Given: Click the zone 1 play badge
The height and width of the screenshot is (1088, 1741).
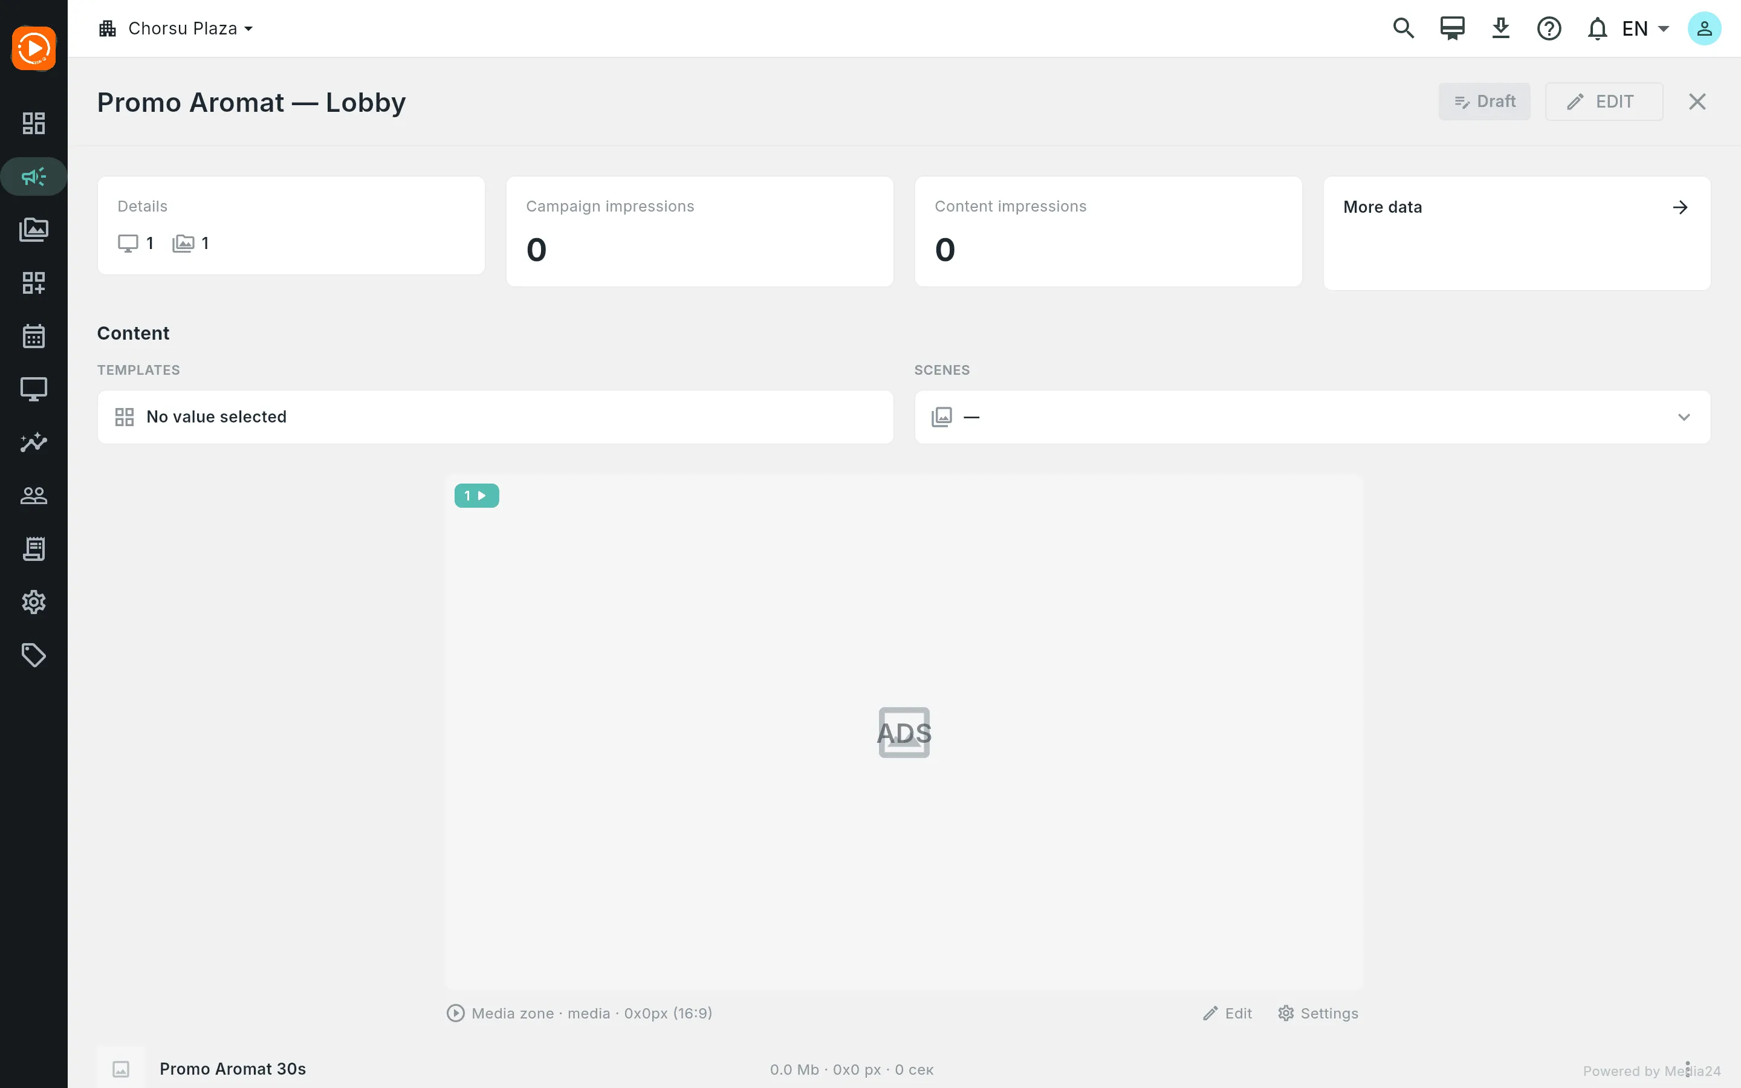Looking at the screenshot, I should pyautogui.click(x=476, y=496).
